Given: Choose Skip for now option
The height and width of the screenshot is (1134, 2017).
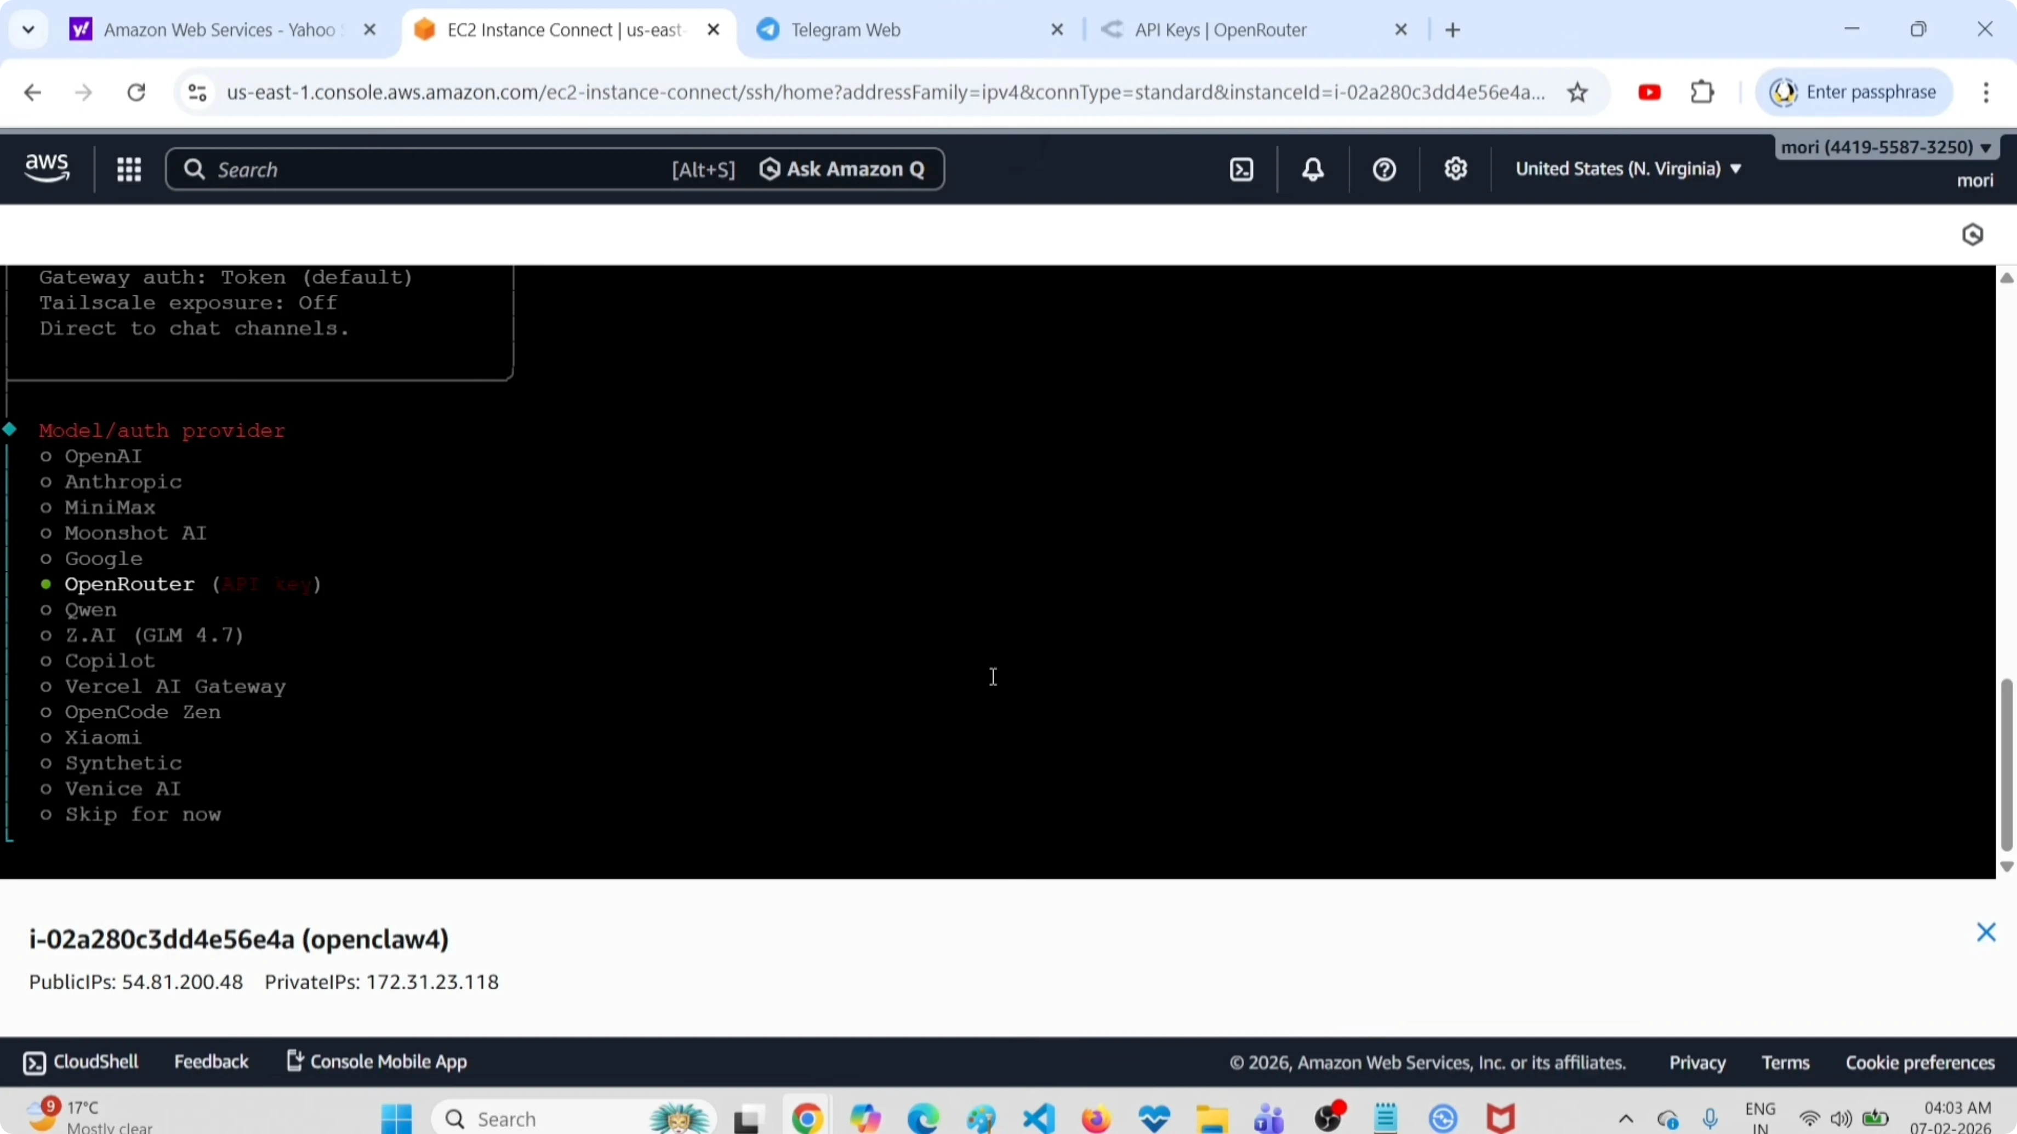Looking at the screenshot, I should (143, 814).
